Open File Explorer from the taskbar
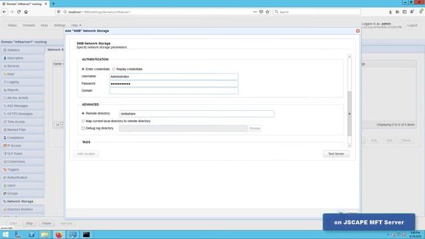The image size is (425, 239). (x=45, y=234)
